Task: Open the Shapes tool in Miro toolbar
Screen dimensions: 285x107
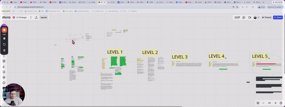Action: (x=4, y=61)
